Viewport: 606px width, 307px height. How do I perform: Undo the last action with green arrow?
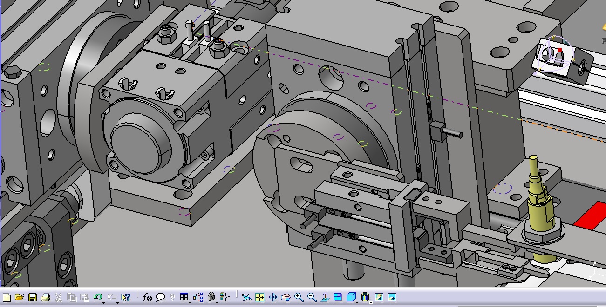coord(98,297)
